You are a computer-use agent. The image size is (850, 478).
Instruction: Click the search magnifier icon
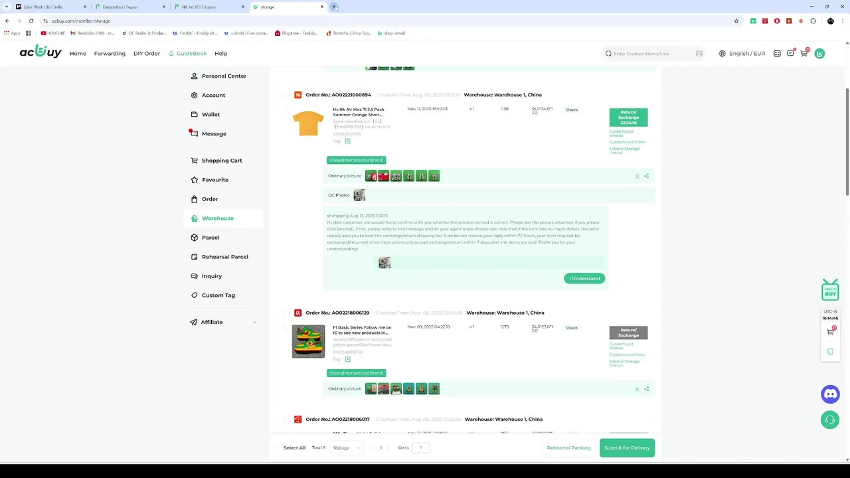[x=608, y=54]
